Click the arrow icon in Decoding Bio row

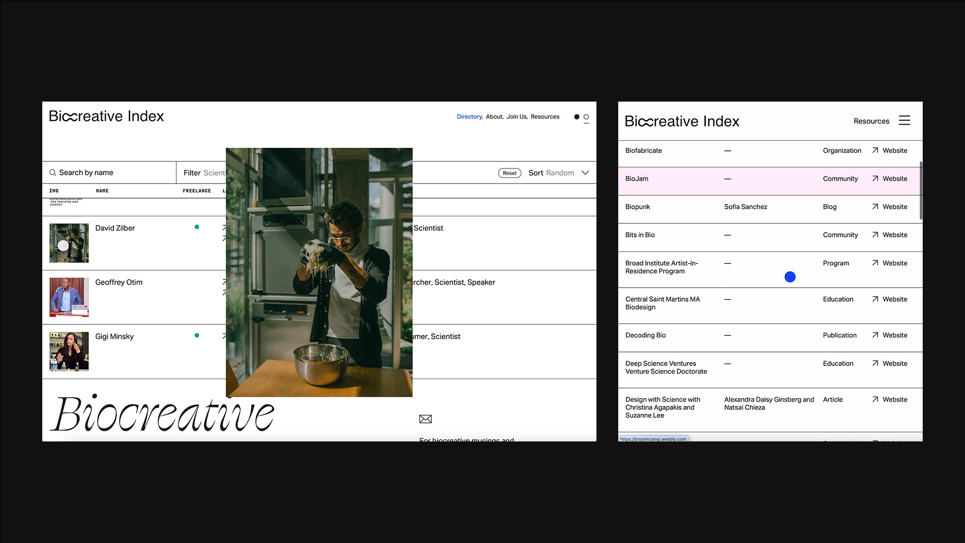875,335
